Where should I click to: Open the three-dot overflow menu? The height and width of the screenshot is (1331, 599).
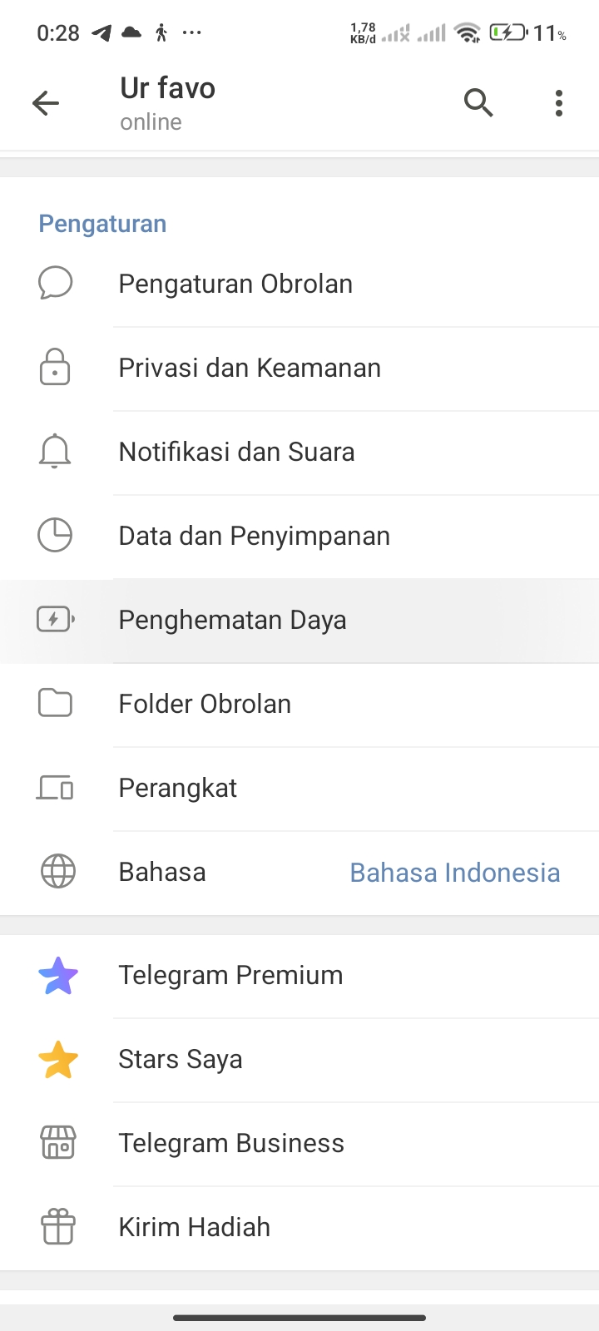[559, 103]
